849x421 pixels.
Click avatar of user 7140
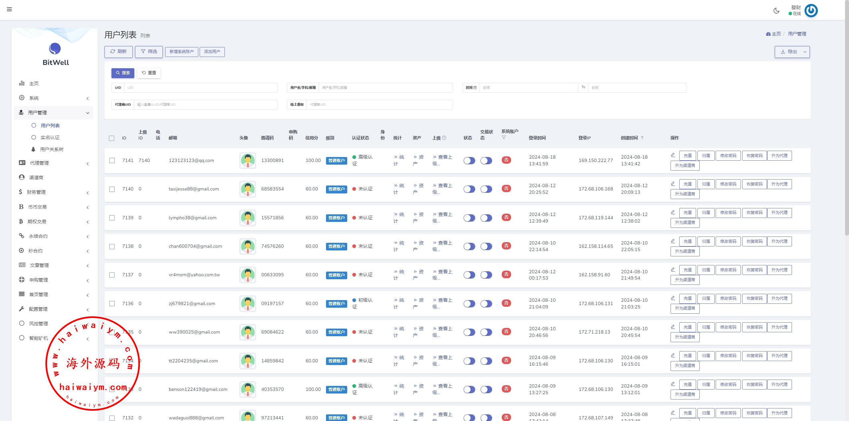(x=248, y=189)
